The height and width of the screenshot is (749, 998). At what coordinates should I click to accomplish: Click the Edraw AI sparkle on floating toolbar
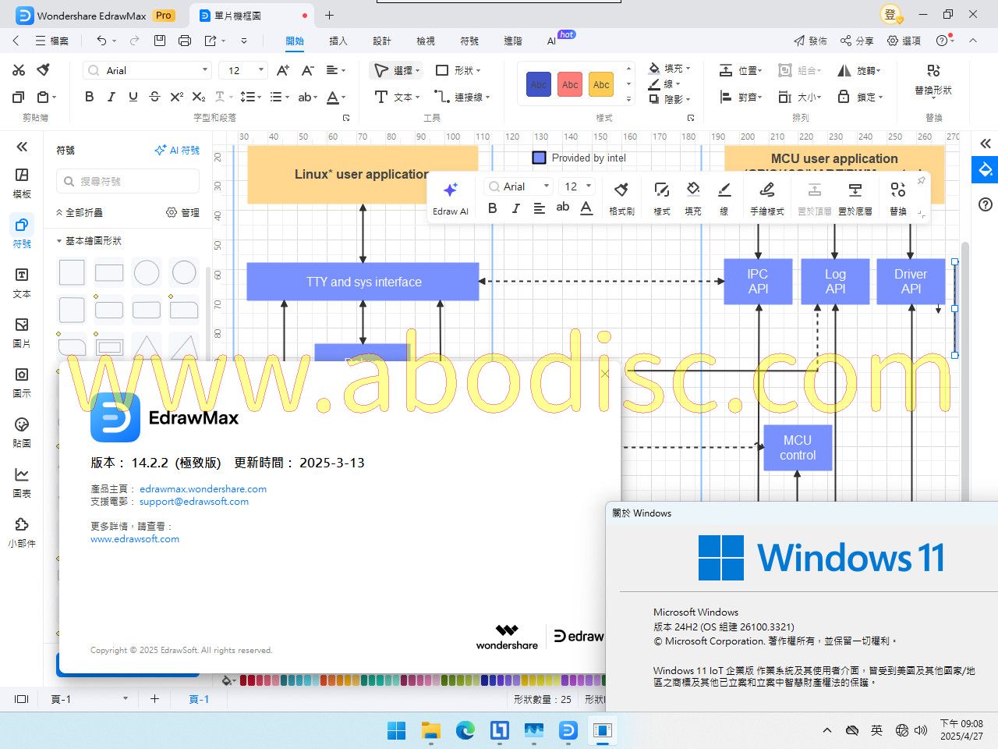pos(451,197)
